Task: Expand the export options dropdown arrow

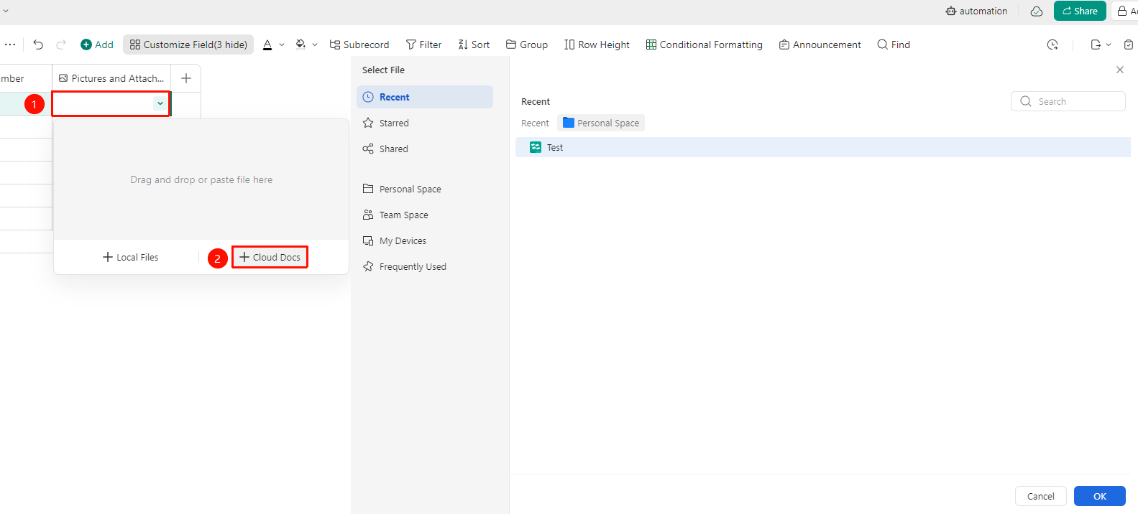Action: tap(1109, 45)
